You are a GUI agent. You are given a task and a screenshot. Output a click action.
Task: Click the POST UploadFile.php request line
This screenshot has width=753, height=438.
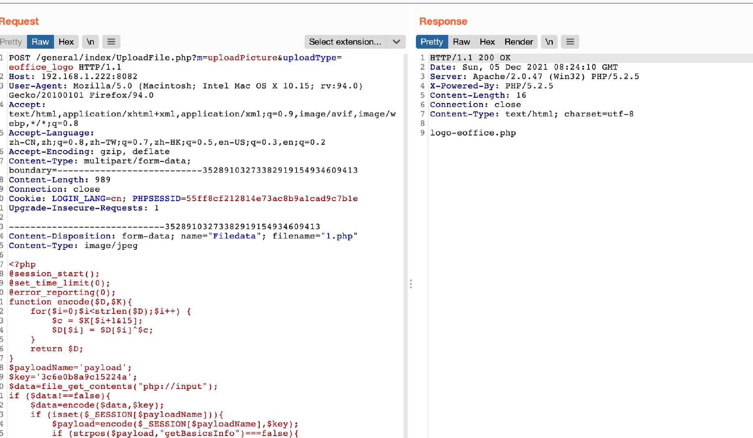pos(175,62)
